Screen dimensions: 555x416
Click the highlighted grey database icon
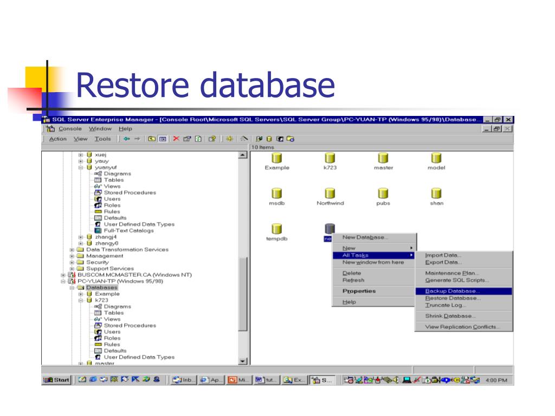[x=330, y=228]
